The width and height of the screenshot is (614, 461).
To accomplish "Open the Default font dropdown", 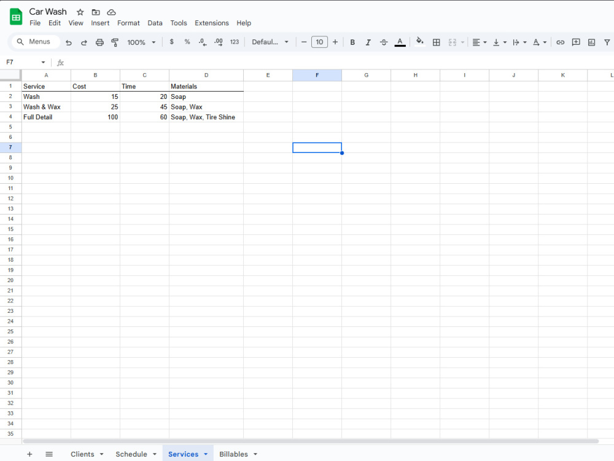I will [x=270, y=42].
